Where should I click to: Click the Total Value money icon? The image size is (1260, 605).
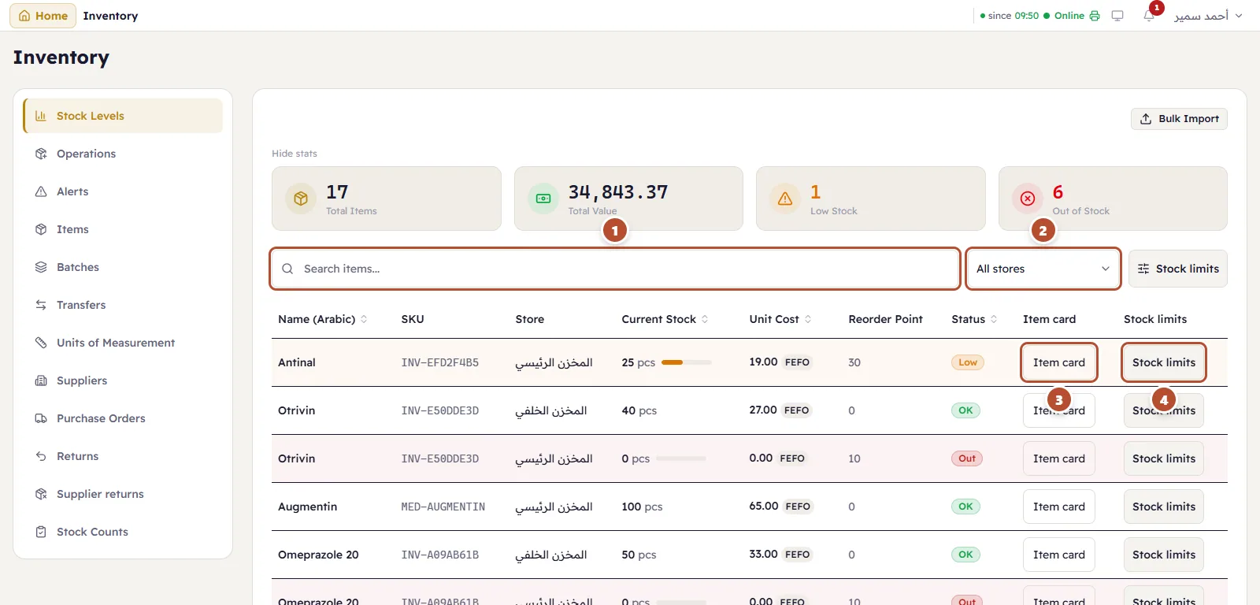tap(543, 199)
